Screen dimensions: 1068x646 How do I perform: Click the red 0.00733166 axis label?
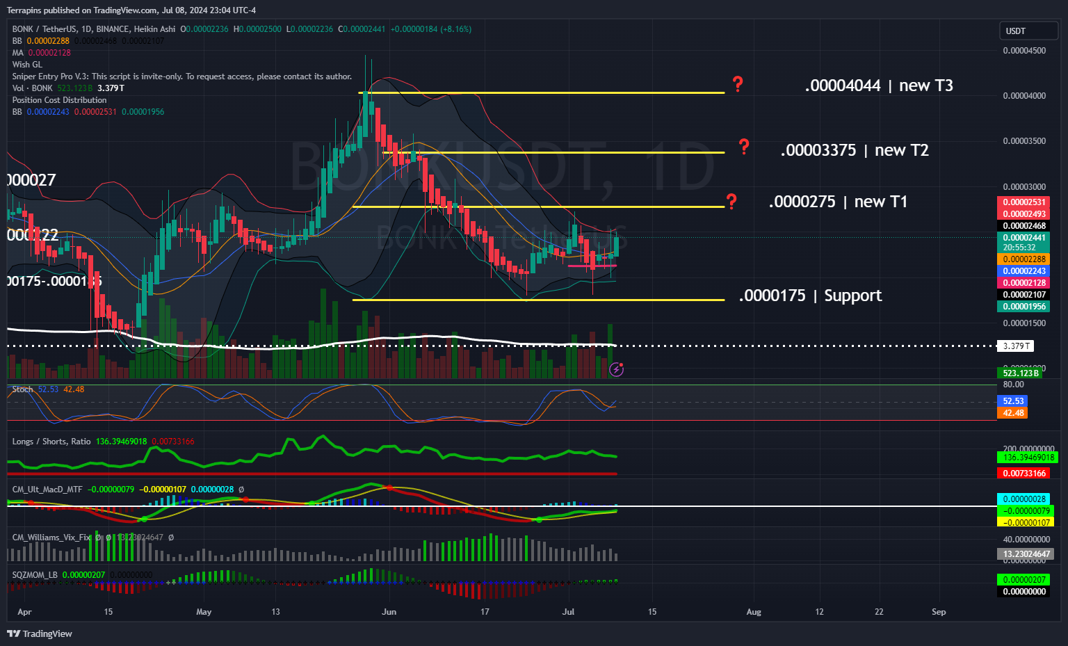coord(1024,474)
